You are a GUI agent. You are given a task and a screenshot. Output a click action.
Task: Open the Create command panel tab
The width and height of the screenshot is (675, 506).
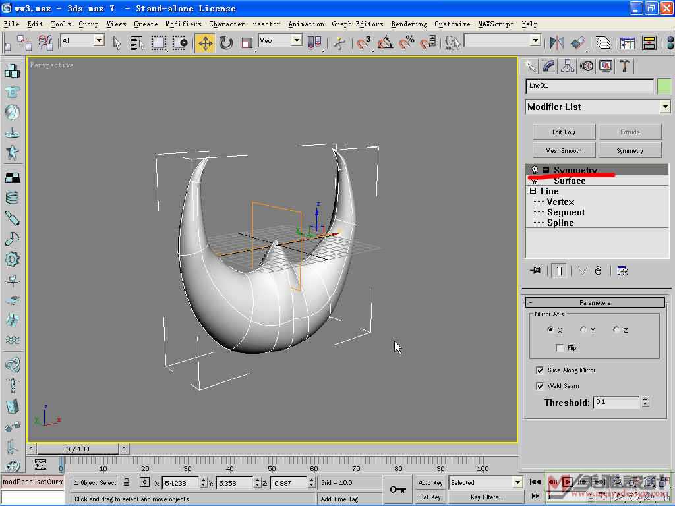click(531, 67)
